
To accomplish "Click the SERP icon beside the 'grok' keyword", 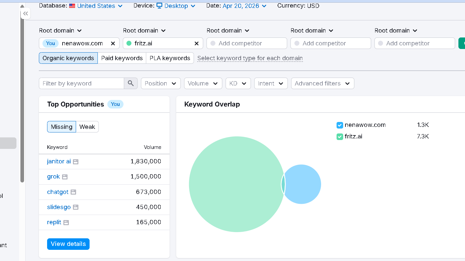I will 65,177.
